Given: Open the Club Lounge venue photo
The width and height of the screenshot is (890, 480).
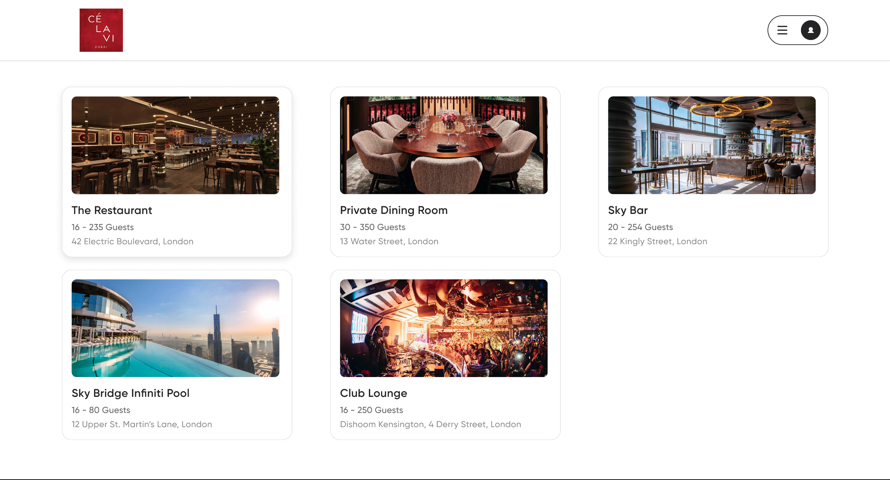Looking at the screenshot, I should pyautogui.click(x=444, y=328).
